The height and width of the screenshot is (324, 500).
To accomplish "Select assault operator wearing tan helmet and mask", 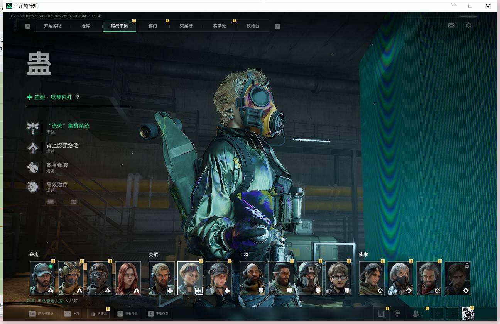I will pos(71,278).
